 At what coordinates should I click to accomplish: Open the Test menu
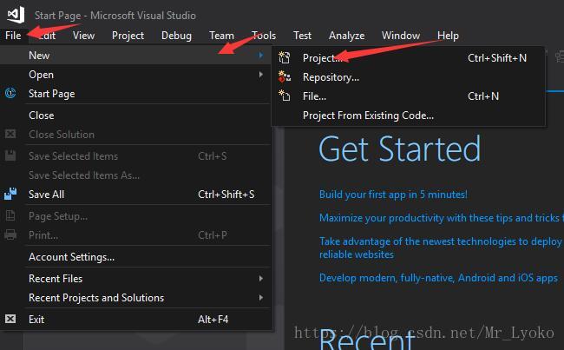pyautogui.click(x=302, y=36)
